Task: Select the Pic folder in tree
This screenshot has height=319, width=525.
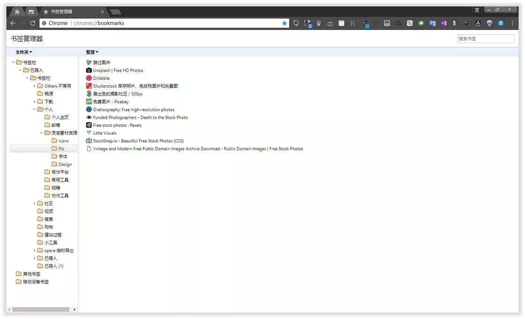Action: [x=44, y=148]
